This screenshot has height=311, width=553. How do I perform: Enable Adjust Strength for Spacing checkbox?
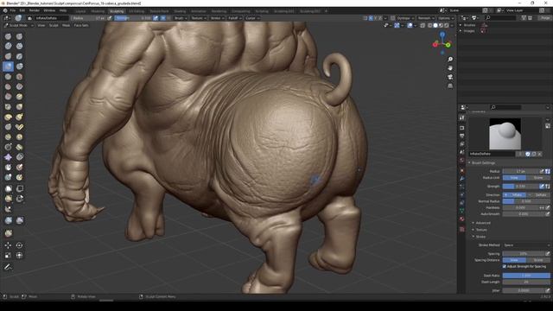click(505, 267)
